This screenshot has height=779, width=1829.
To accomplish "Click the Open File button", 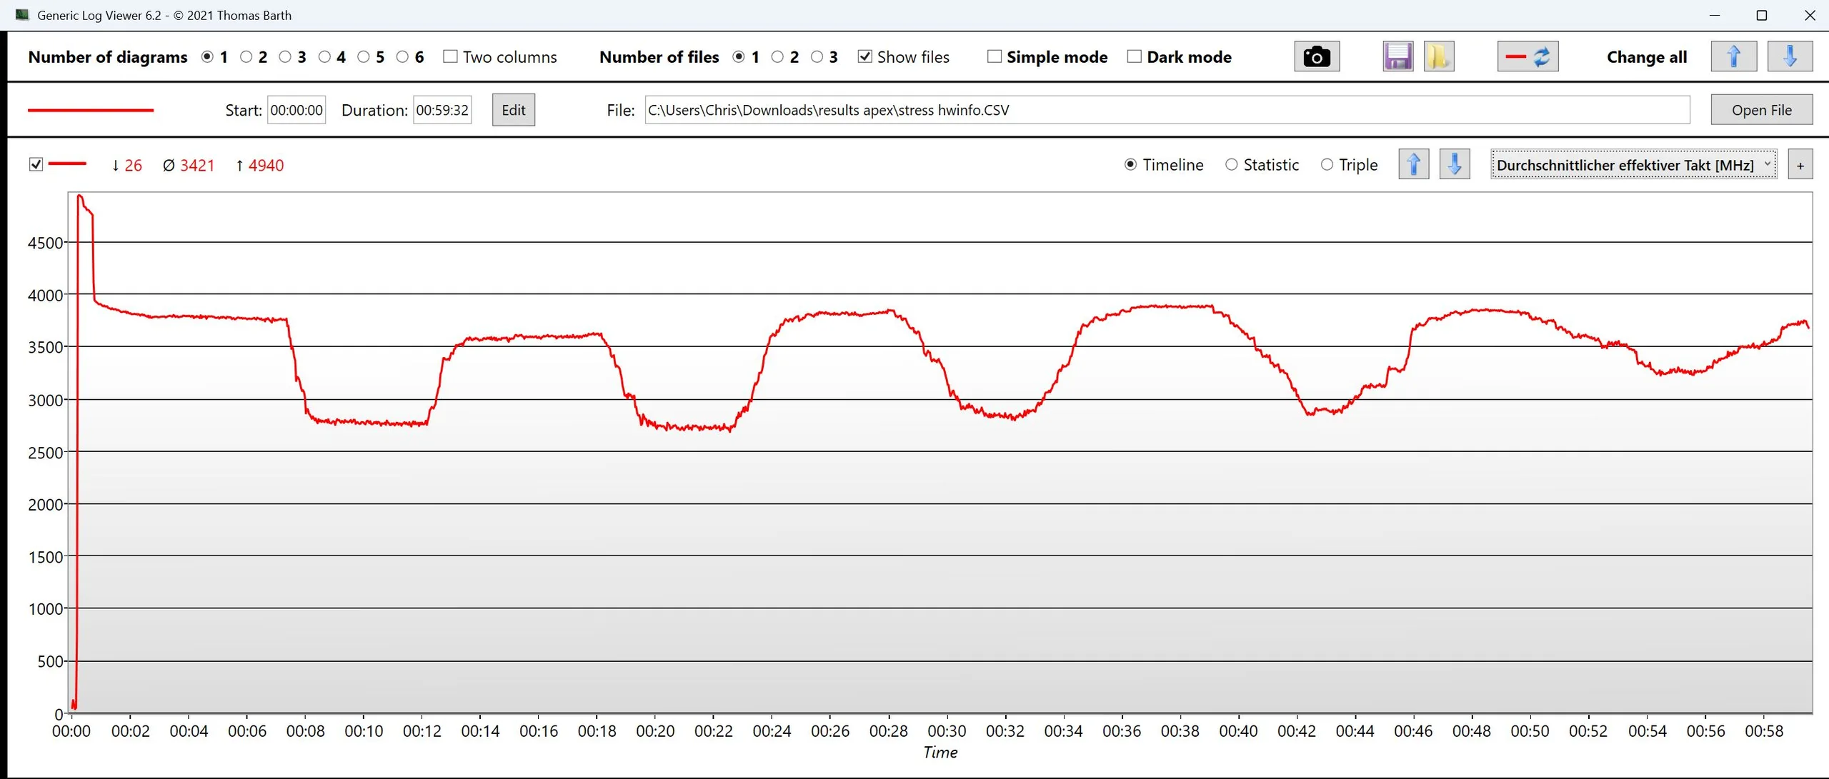I will 1761,110.
